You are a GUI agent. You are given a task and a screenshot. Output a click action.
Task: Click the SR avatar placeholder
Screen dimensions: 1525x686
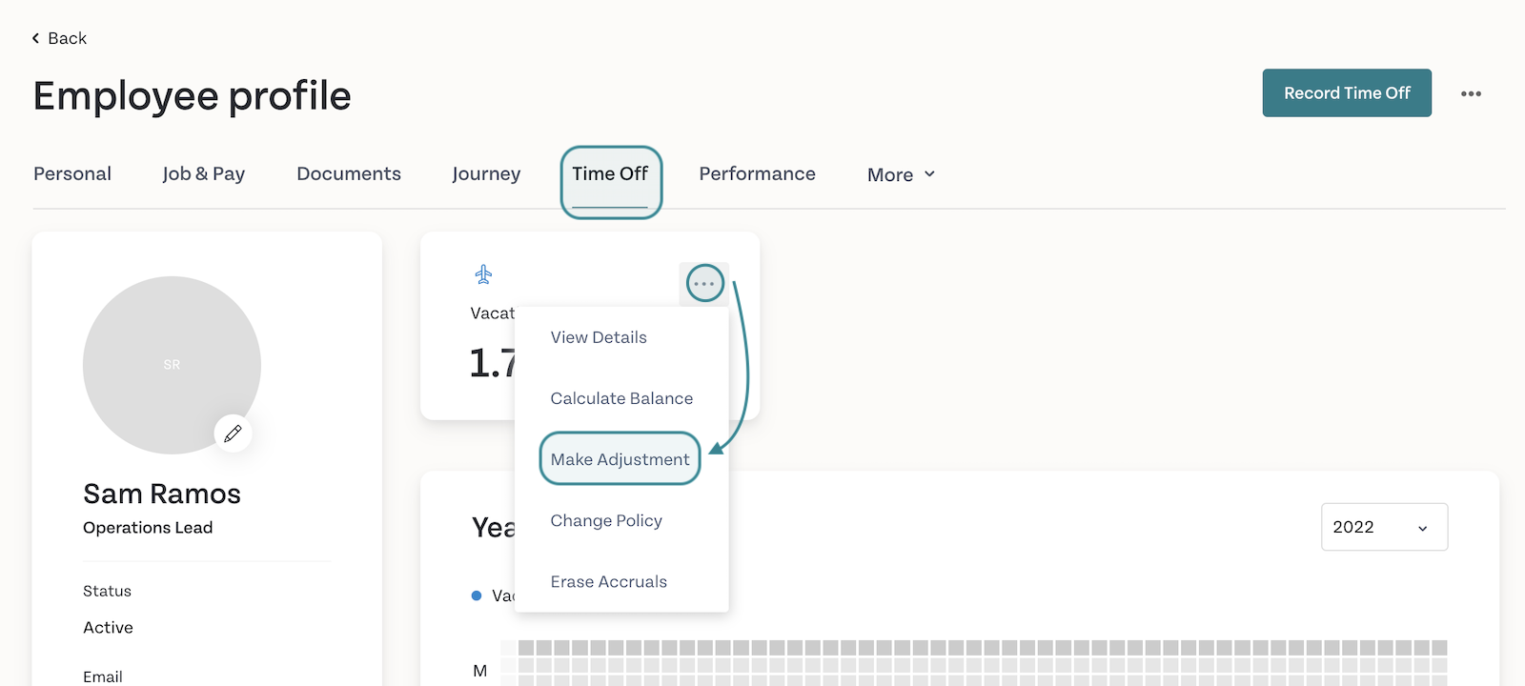pyautogui.click(x=172, y=365)
